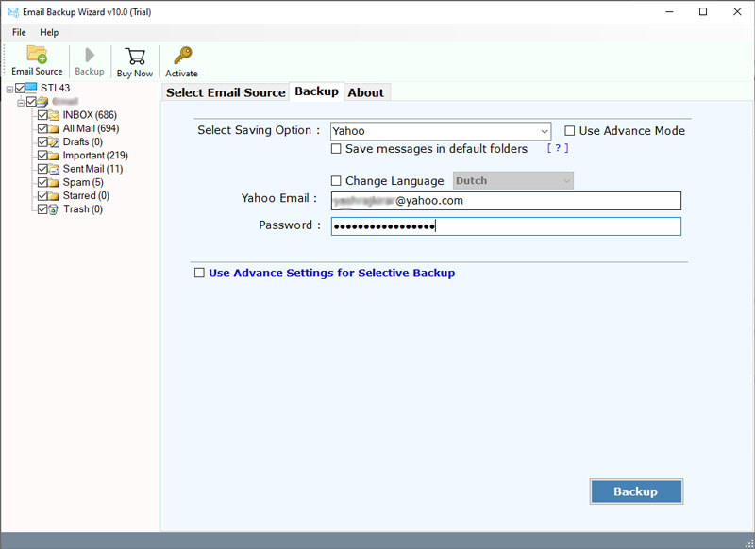755x549 pixels.
Task: Collapse the STL43 tree node
Action: click(9, 89)
